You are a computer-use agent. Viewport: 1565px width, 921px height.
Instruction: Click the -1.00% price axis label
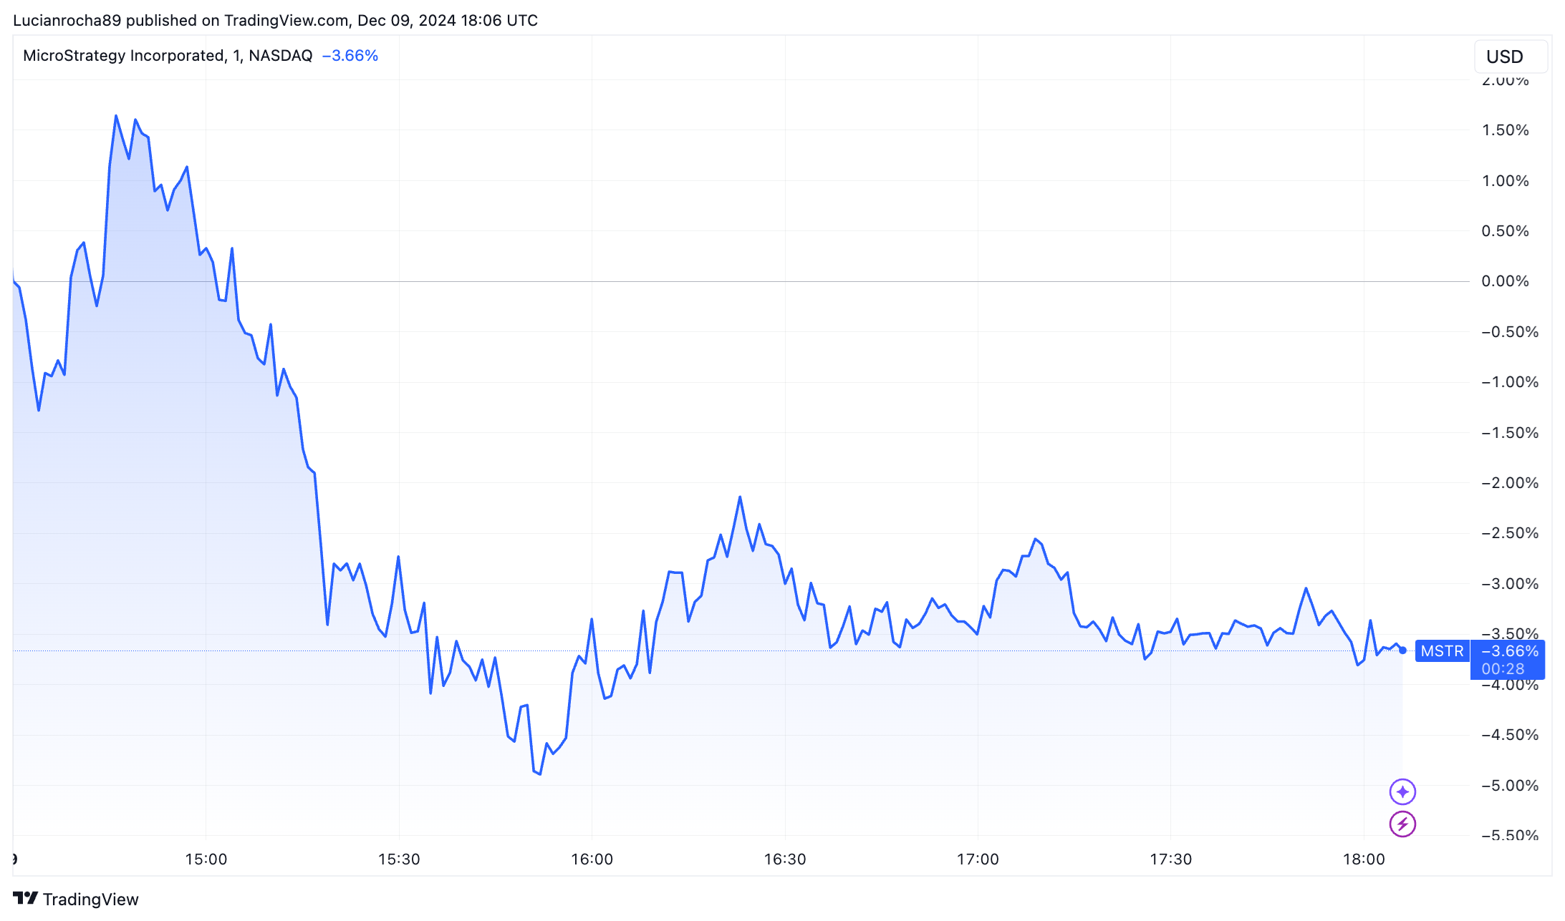[1510, 381]
